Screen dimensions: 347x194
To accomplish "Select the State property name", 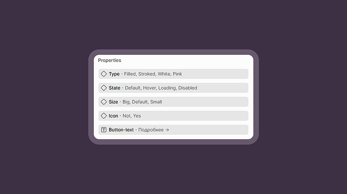I will [115, 88].
